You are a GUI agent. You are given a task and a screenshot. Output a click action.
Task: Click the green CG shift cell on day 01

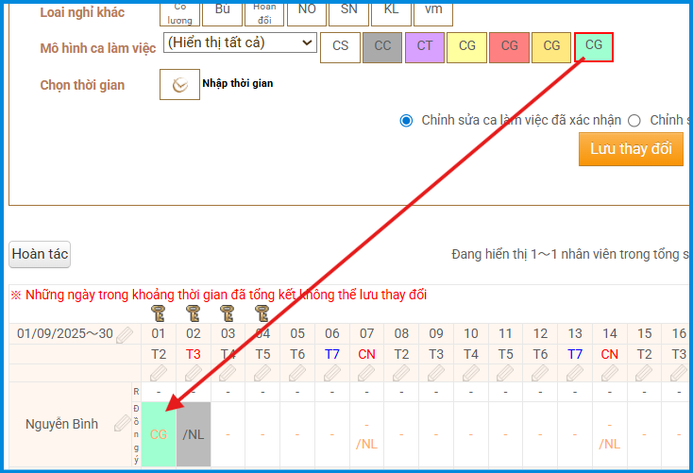(x=159, y=433)
